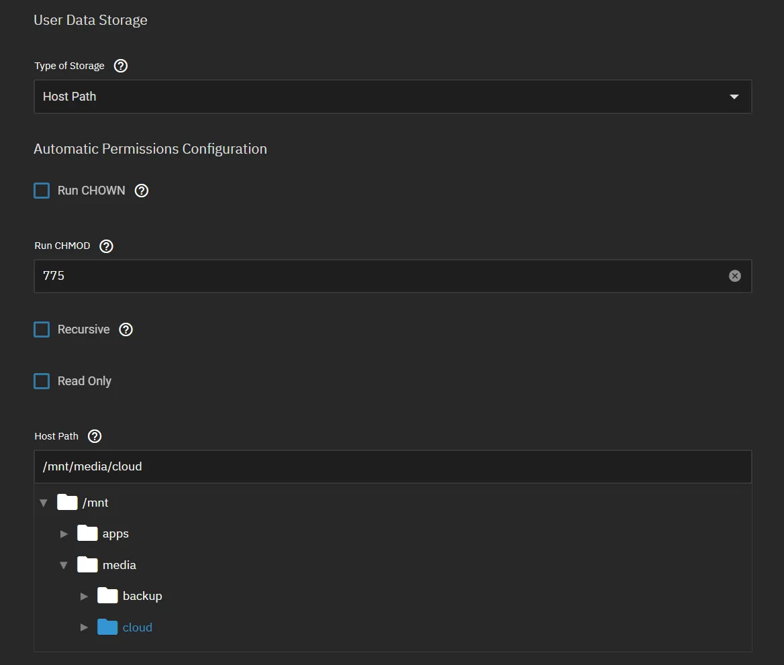Select the backup folder in the tree

click(142, 596)
